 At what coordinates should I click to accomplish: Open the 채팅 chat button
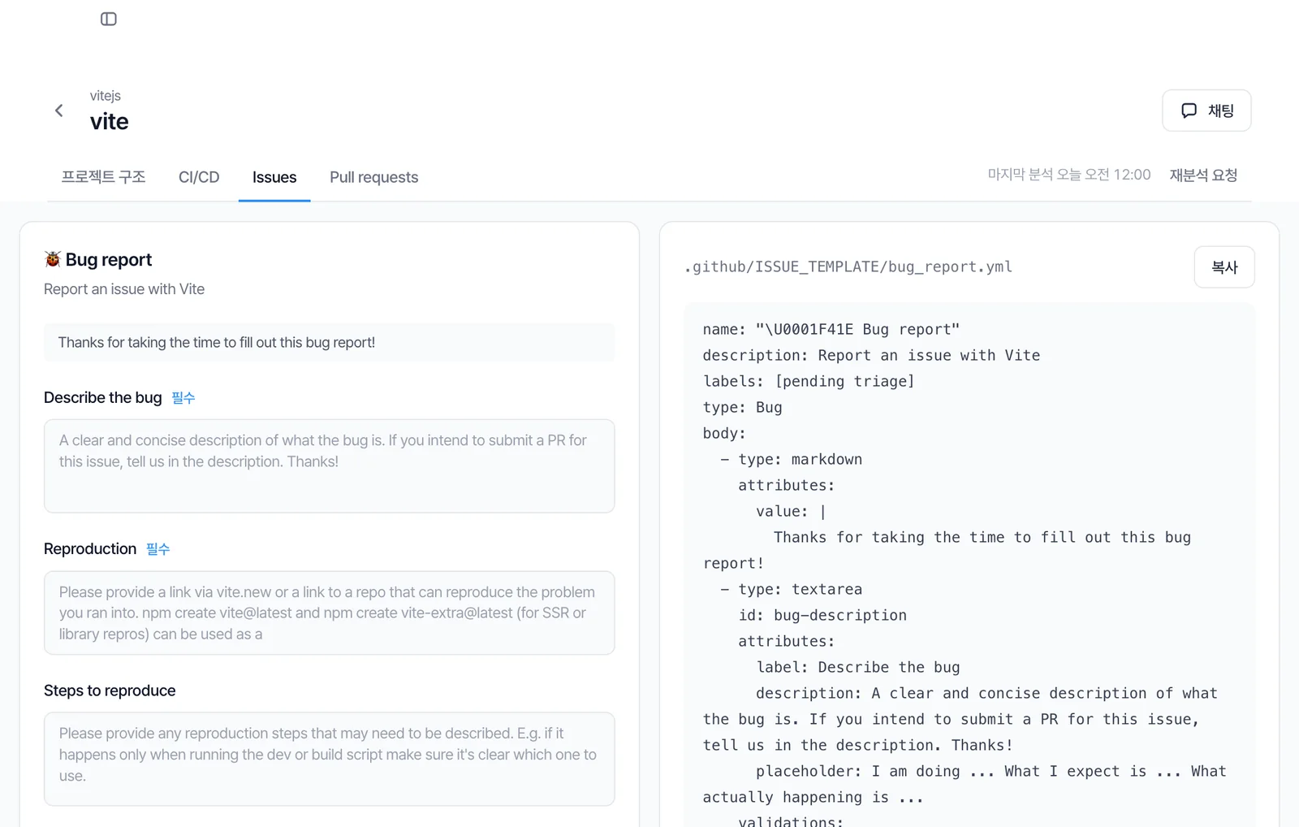pyautogui.click(x=1206, y=110)
